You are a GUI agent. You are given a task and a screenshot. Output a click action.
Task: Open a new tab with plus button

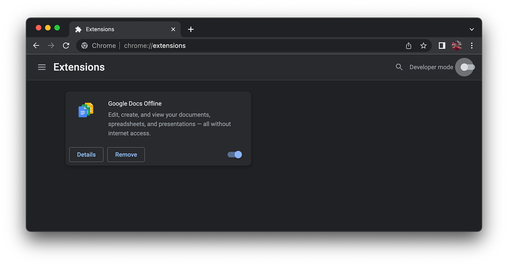tap(191, 29)
